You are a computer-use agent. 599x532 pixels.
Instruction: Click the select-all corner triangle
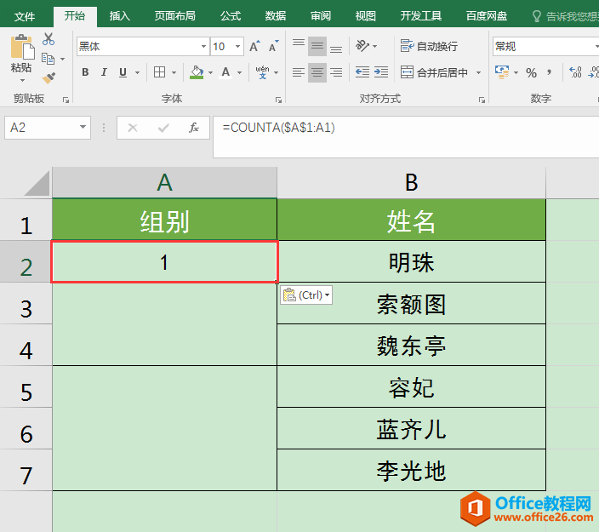(37, 184)
